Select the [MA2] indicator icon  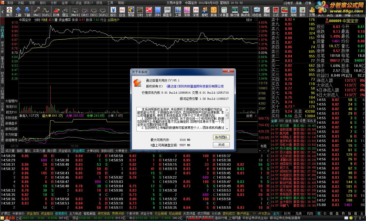point(37,12)
